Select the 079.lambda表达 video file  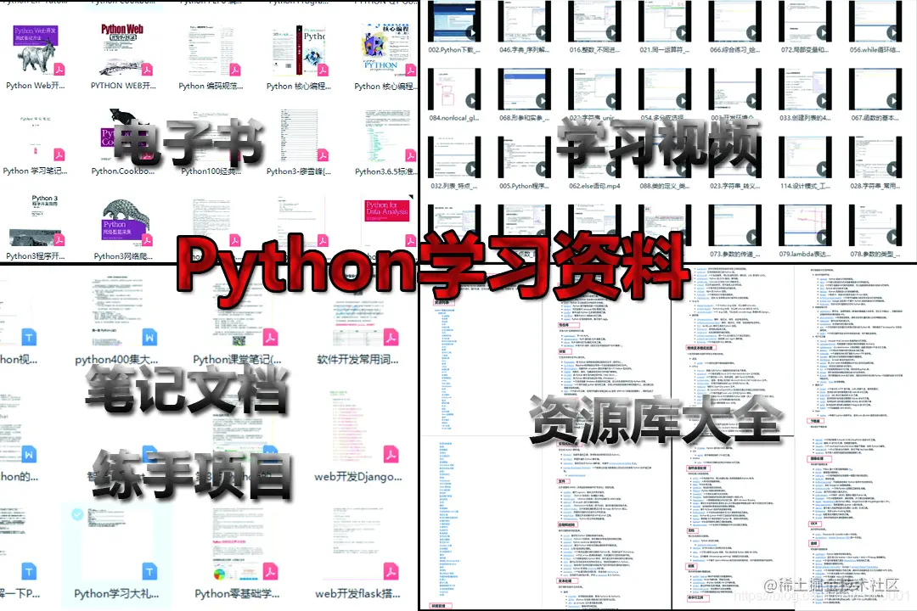point(805,225)
